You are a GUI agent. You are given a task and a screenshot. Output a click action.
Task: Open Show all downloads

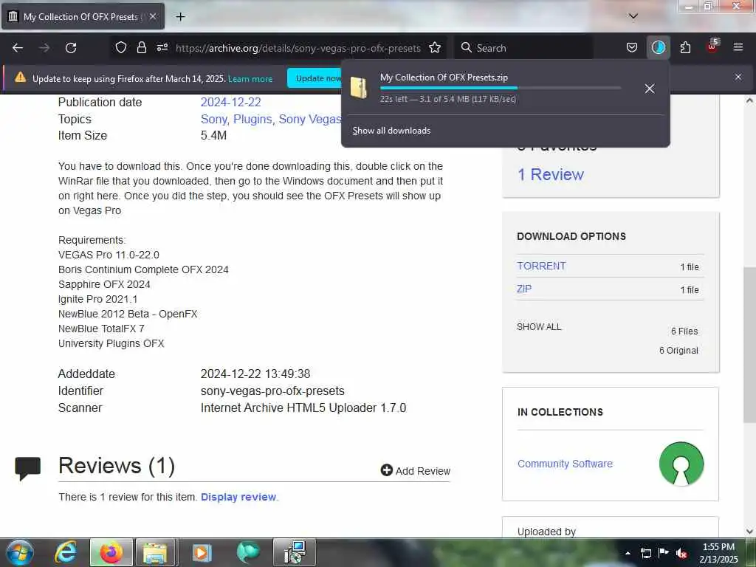(391, 131)
